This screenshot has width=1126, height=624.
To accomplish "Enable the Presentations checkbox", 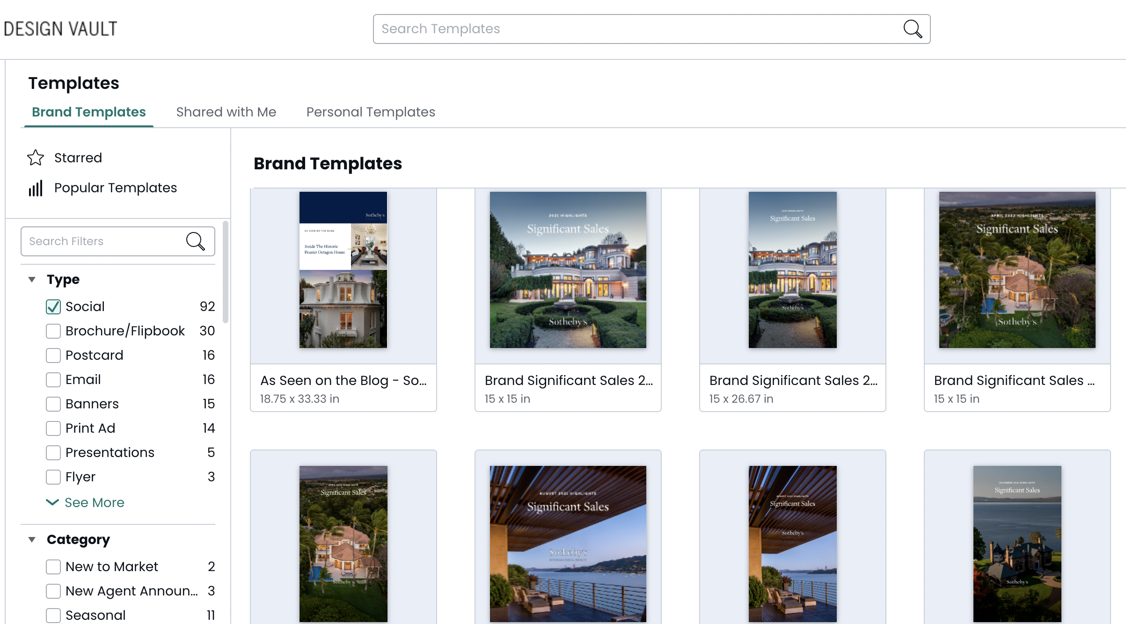I will click(53, 453).
